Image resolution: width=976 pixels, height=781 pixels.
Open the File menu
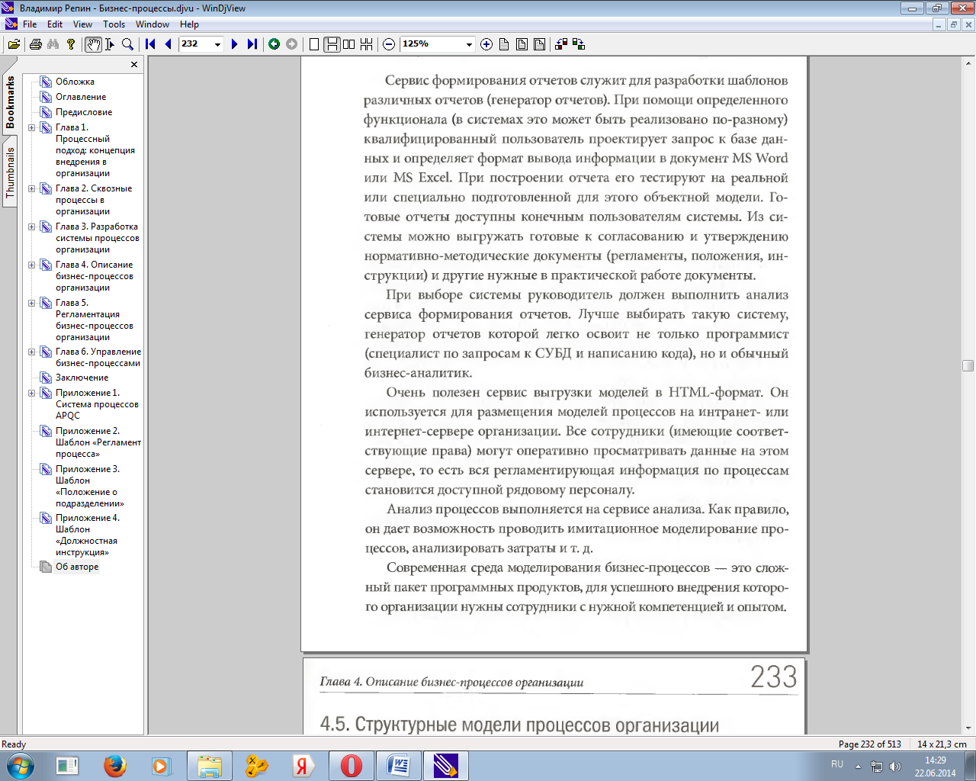point(30,24)
